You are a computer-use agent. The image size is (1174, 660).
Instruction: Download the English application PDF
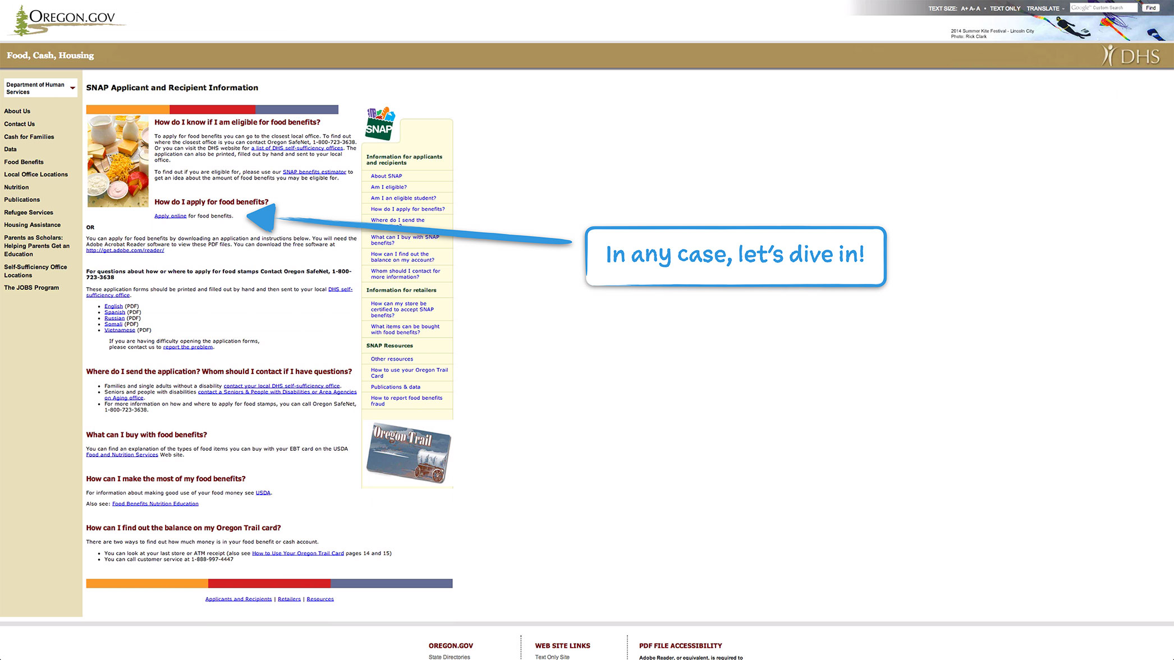click(x=113, y=306)
